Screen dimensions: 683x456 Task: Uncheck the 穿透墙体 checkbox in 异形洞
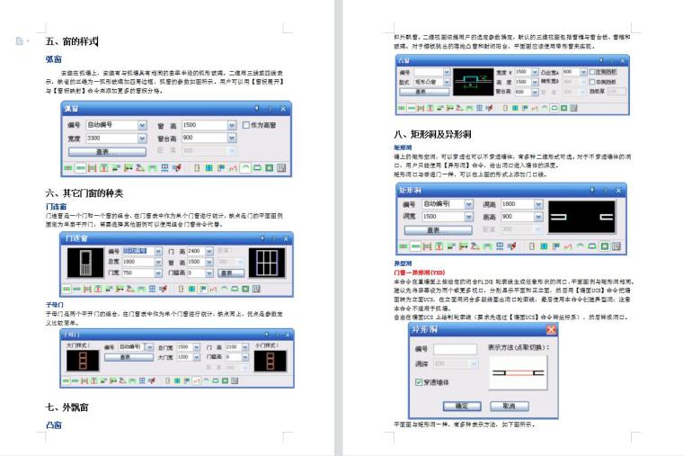tap(418, 381)
